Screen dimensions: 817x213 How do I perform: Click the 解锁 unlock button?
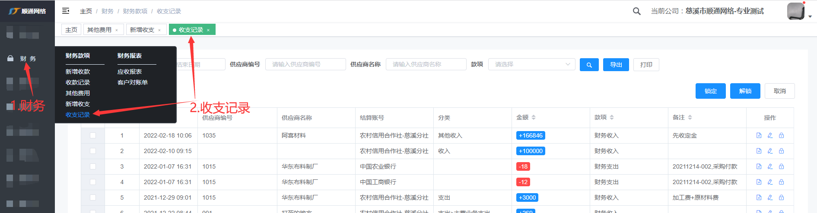[x=745, y=91]
